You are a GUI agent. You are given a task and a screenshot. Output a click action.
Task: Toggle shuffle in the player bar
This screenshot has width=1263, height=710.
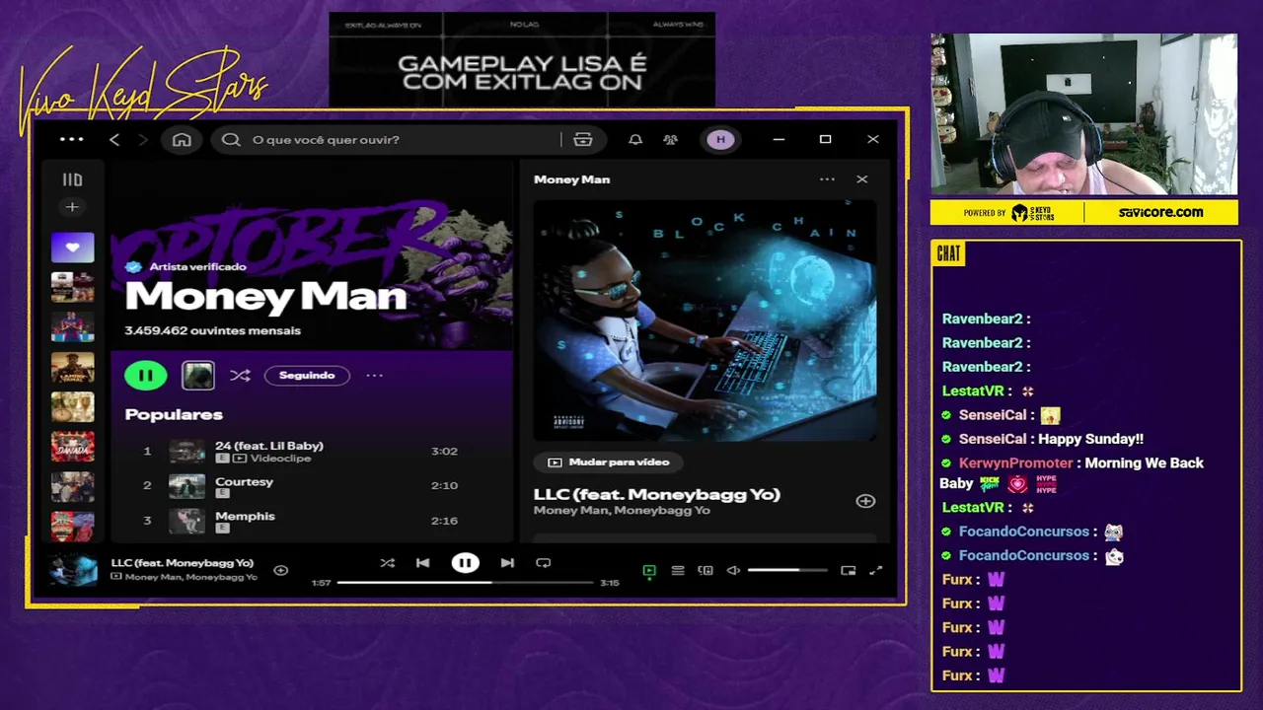click(x=387, y=563)
